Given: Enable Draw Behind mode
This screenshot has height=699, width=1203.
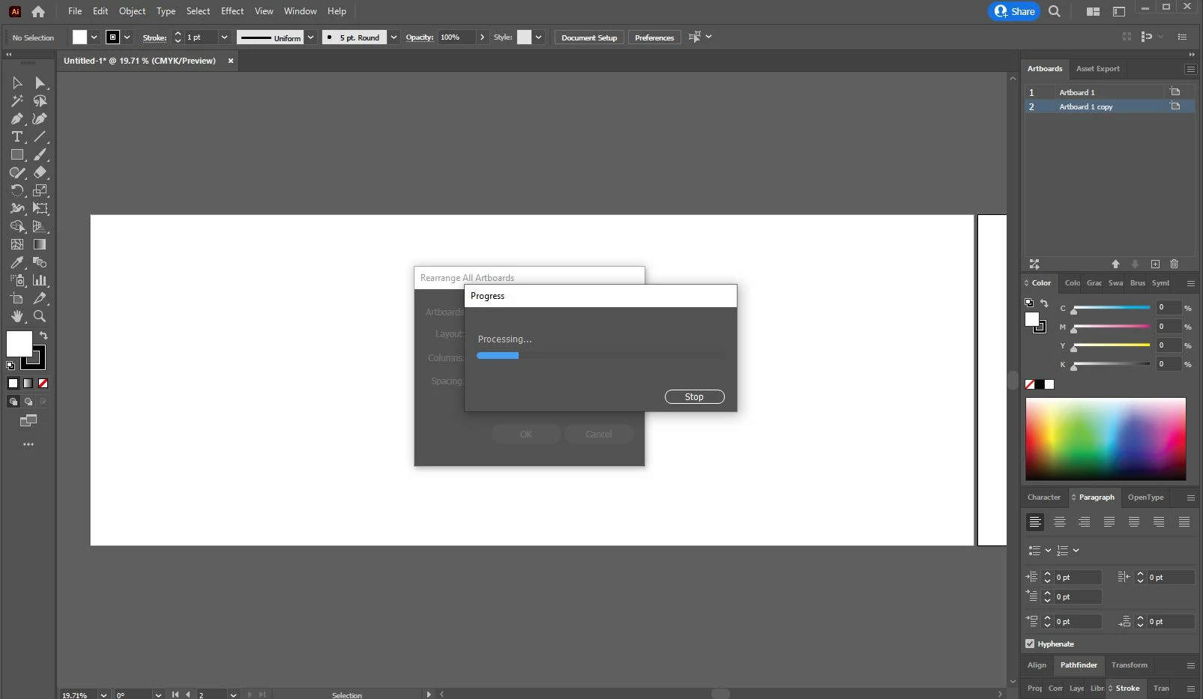Looking at the screenshot, I should click(28, 402).
